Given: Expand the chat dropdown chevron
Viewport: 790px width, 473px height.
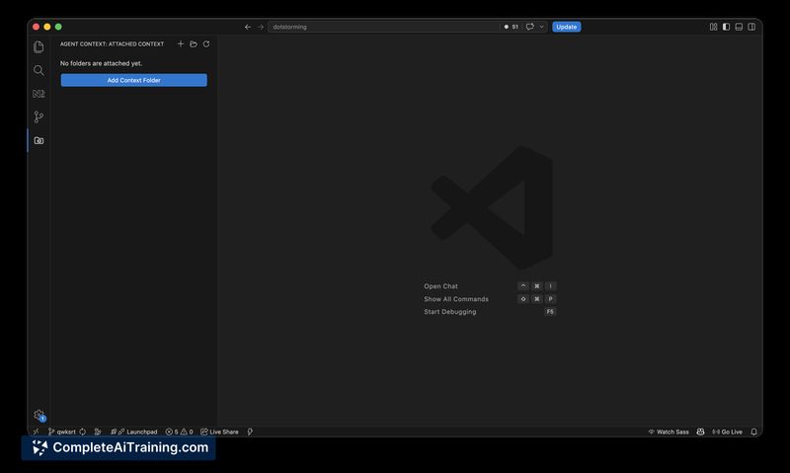Looking at the screenshot, I should pos(541,27).
